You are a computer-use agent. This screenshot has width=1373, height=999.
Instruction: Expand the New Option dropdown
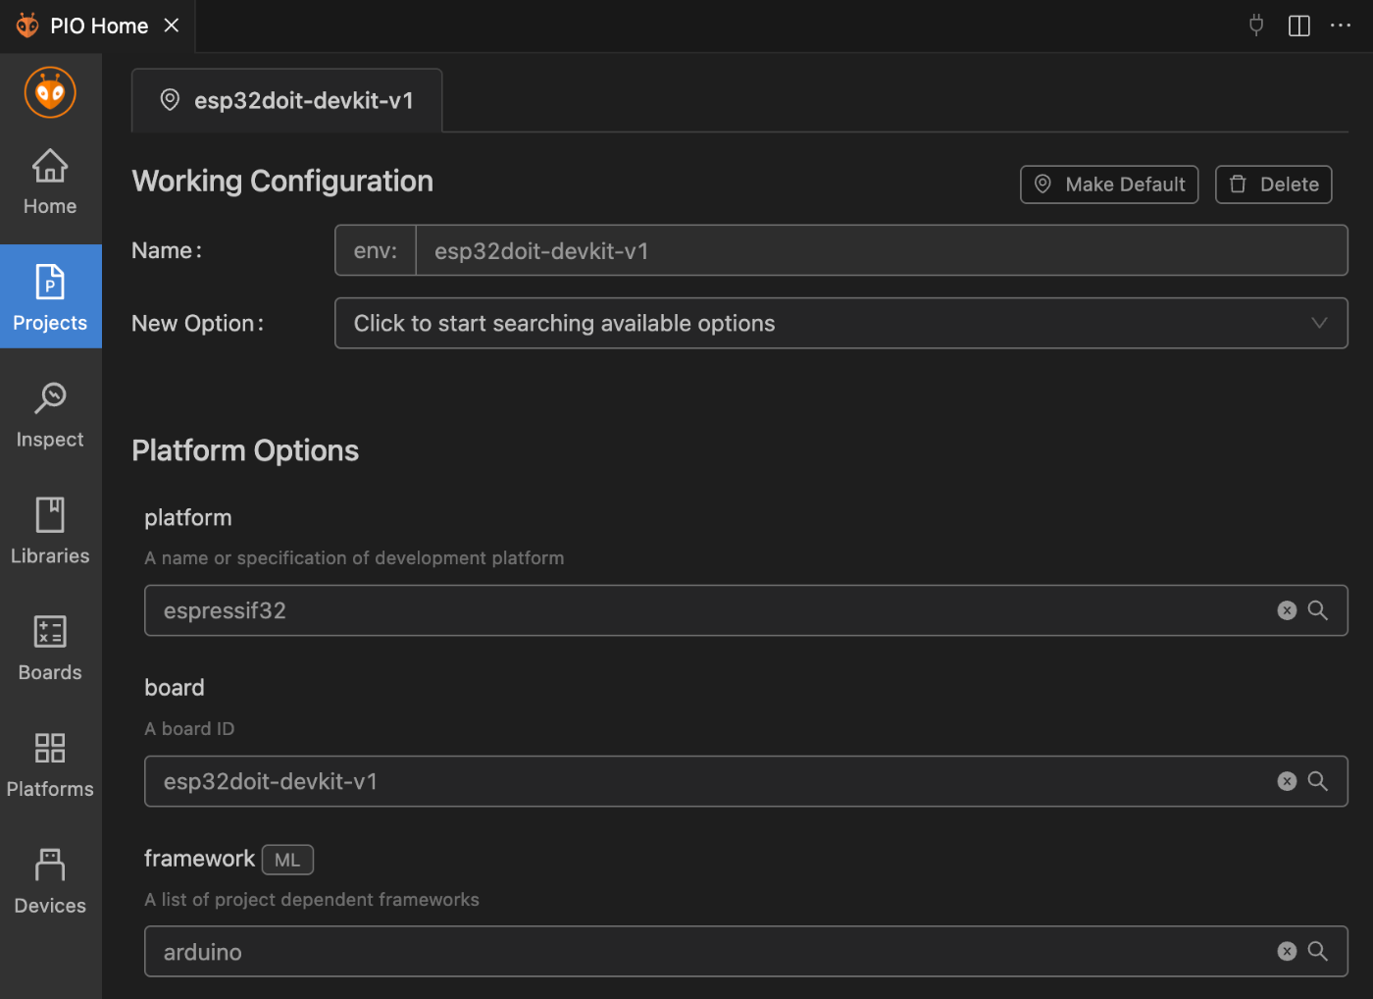[840, 324]
